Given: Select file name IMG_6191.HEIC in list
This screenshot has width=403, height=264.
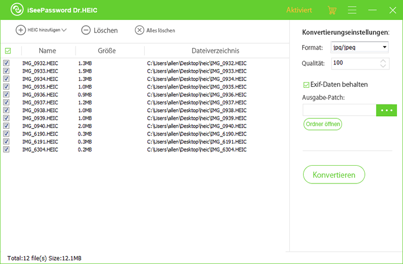Looking at the screenshot, I should [40, 142].
